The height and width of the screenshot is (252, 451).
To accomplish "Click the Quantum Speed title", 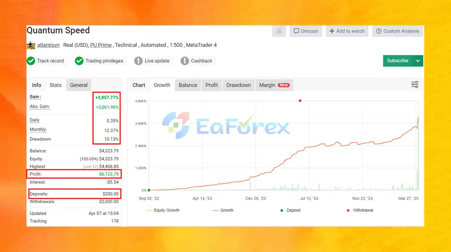I will pyautogui.click(x=58, y=30).
